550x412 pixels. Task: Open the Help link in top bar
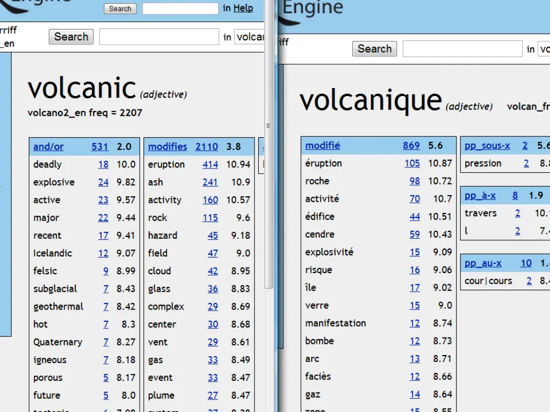tap(243, 8)
